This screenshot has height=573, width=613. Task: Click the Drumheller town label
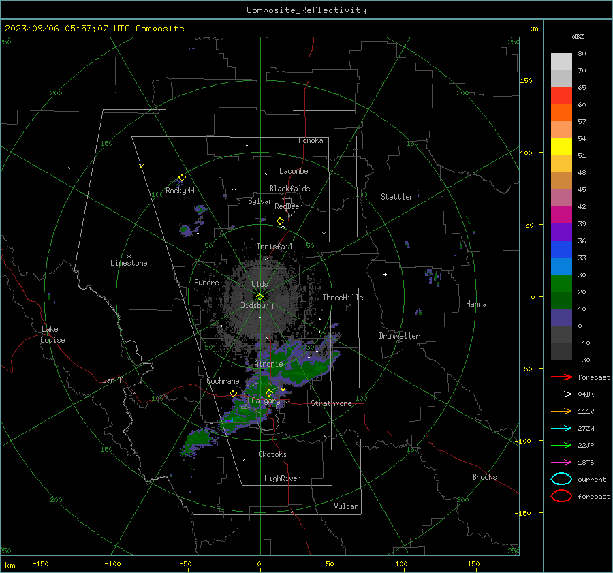pos(399,336)
